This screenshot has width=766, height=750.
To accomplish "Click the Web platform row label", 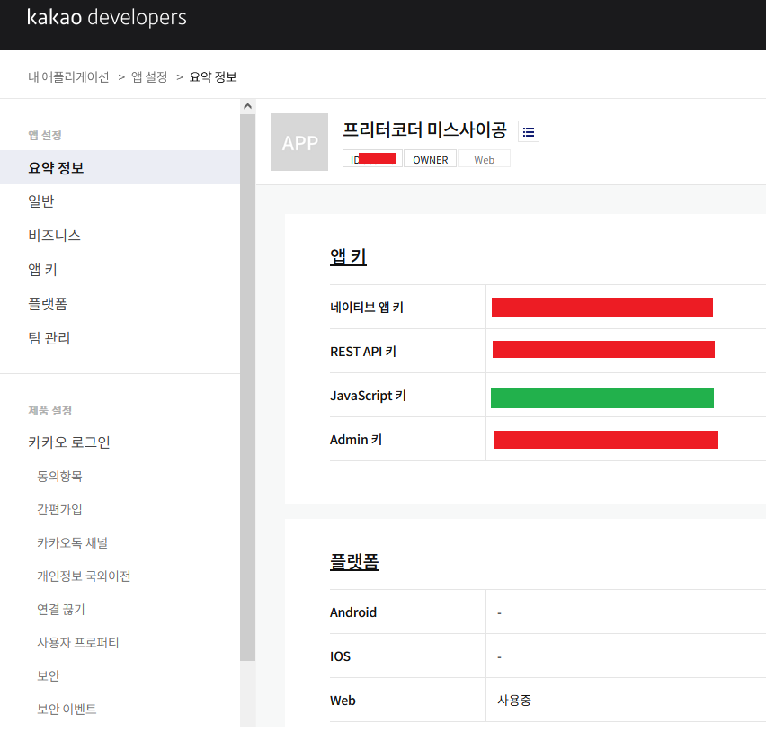I will click(343, 701).
